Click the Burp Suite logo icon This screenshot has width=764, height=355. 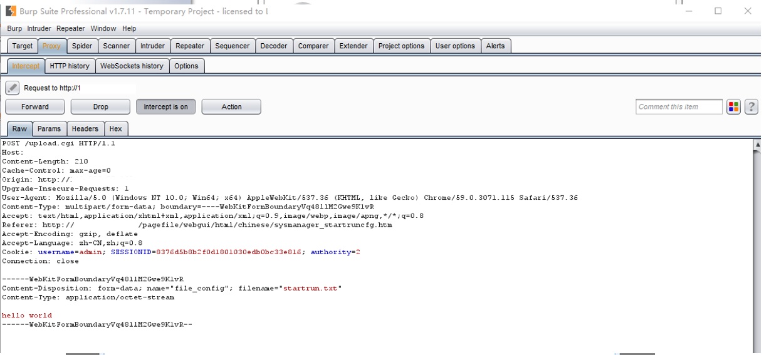pos(11,11)
